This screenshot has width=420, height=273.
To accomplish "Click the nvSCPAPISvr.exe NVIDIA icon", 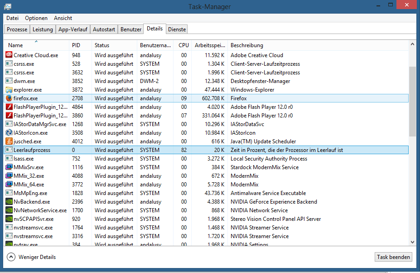I will click(x=9, y=219).
